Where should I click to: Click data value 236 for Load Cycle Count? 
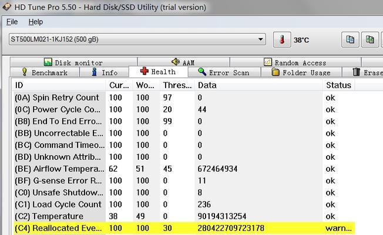click(x=204, y=204)
